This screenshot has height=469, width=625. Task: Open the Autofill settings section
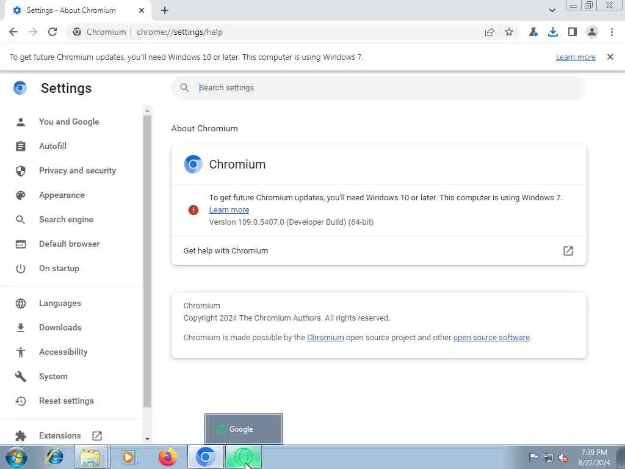coord(52,146)
